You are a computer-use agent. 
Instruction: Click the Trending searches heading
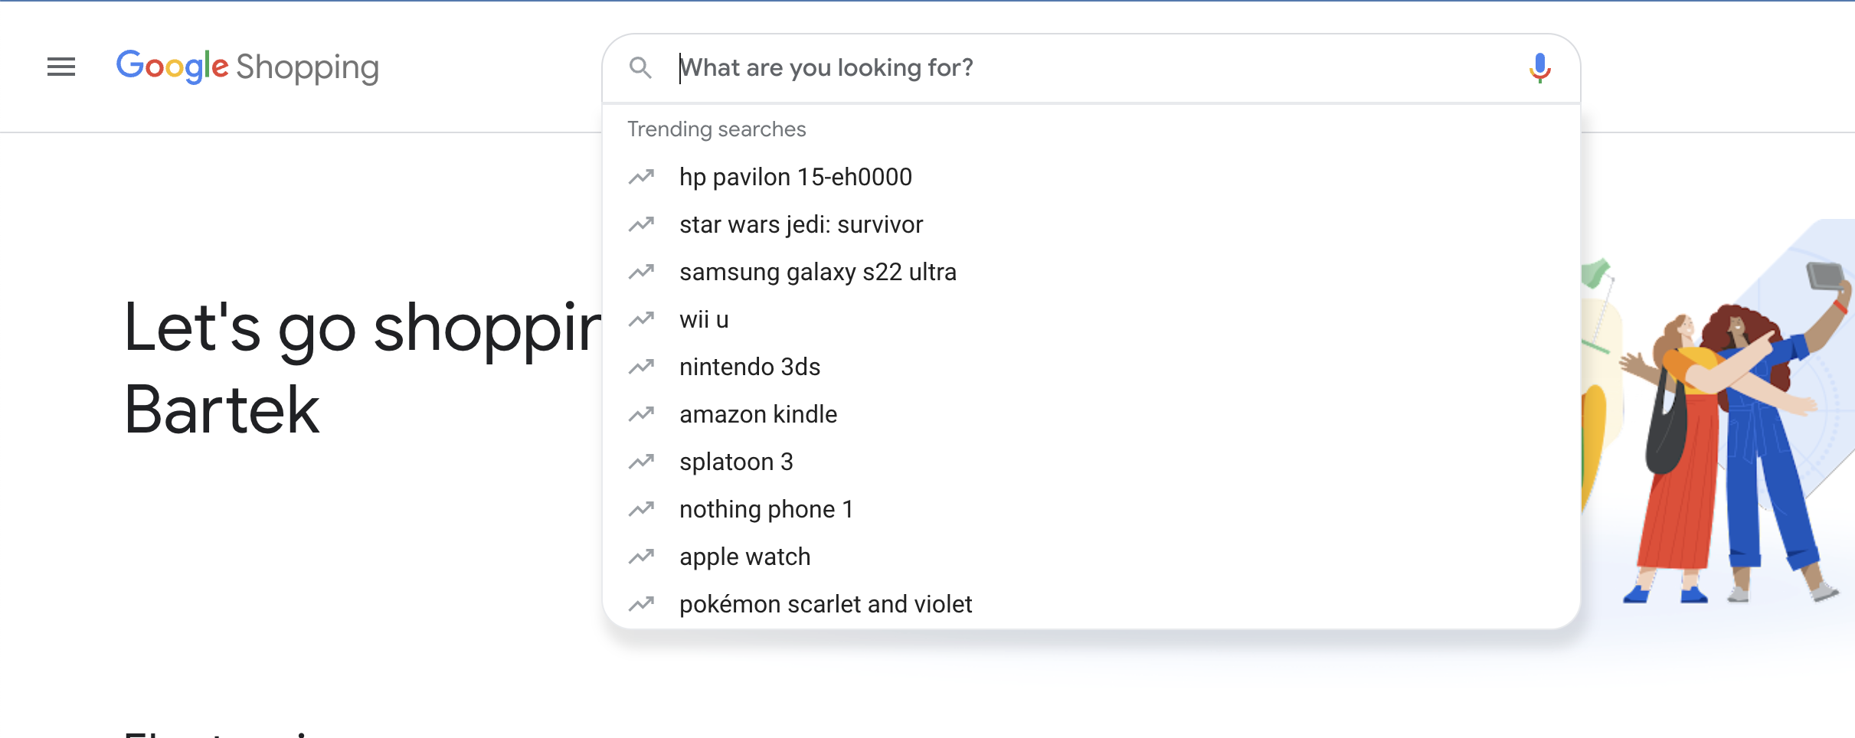pyautogui.click(x=717, y=129)
